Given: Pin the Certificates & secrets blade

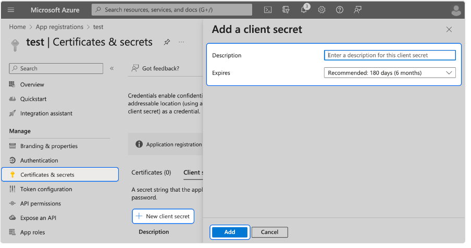Looking at the screenshot, I should pos(167,42).
